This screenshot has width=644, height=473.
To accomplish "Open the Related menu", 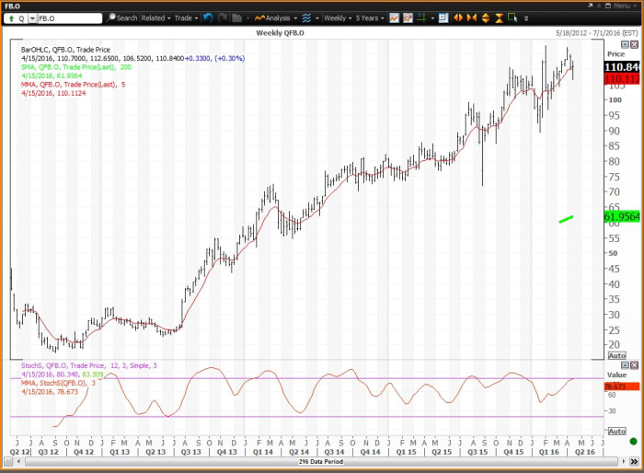I will (x=155, y=17).
